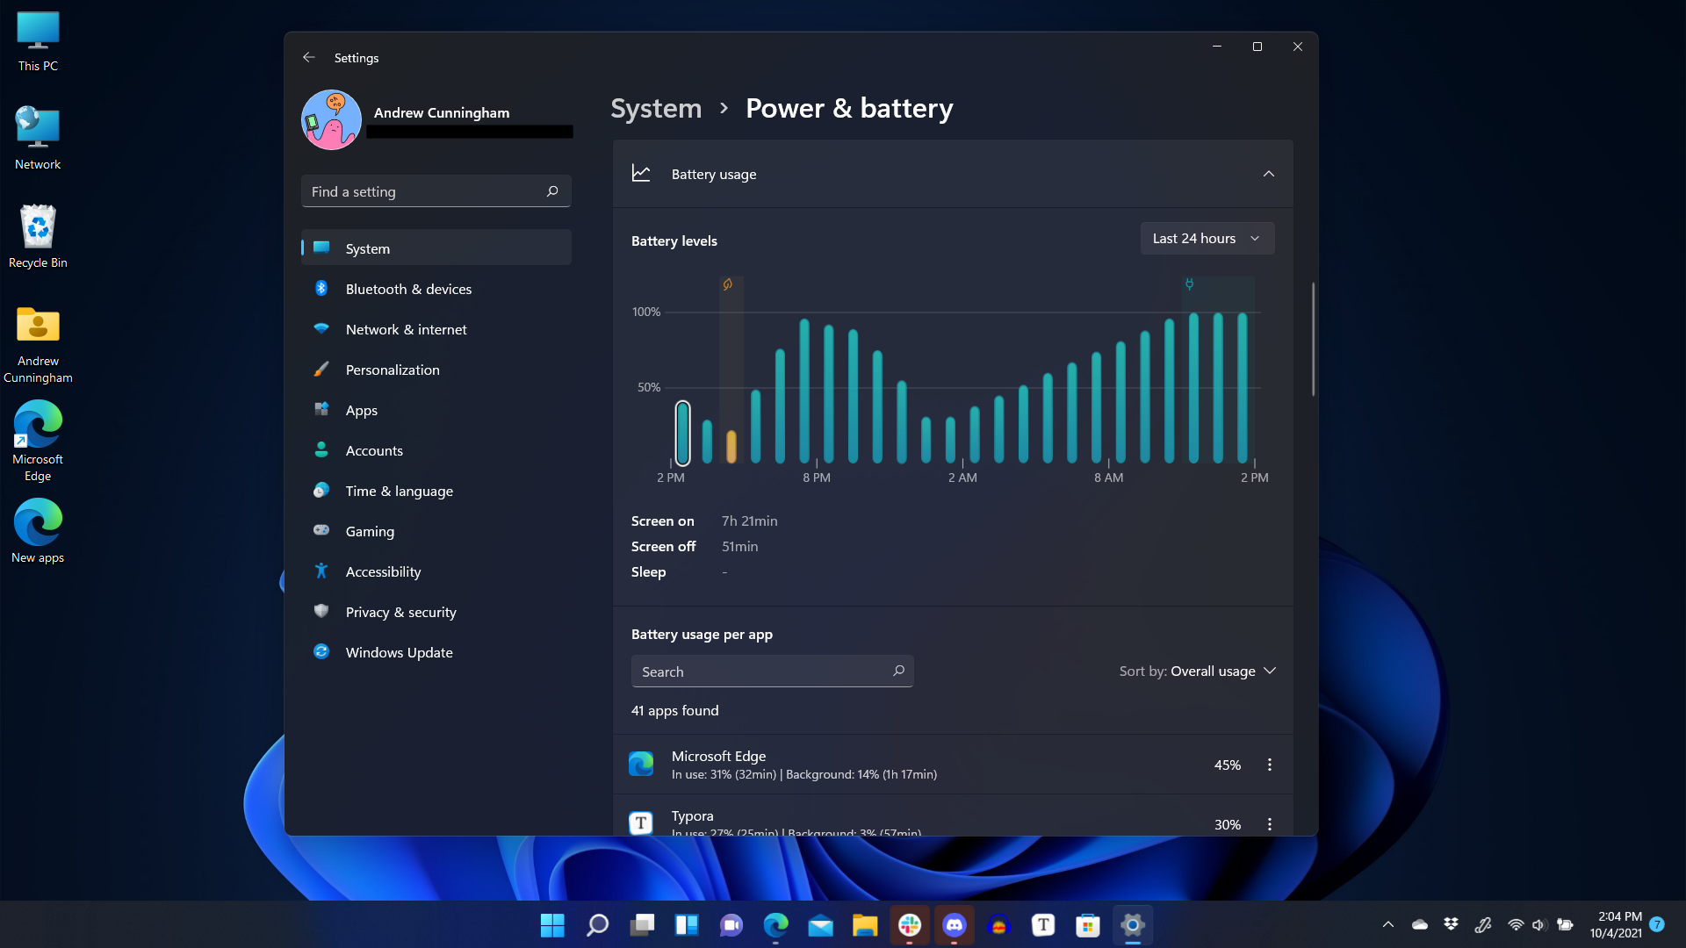
Task: Open Task View on the taskbar
Action: click(x=642, y=925)
